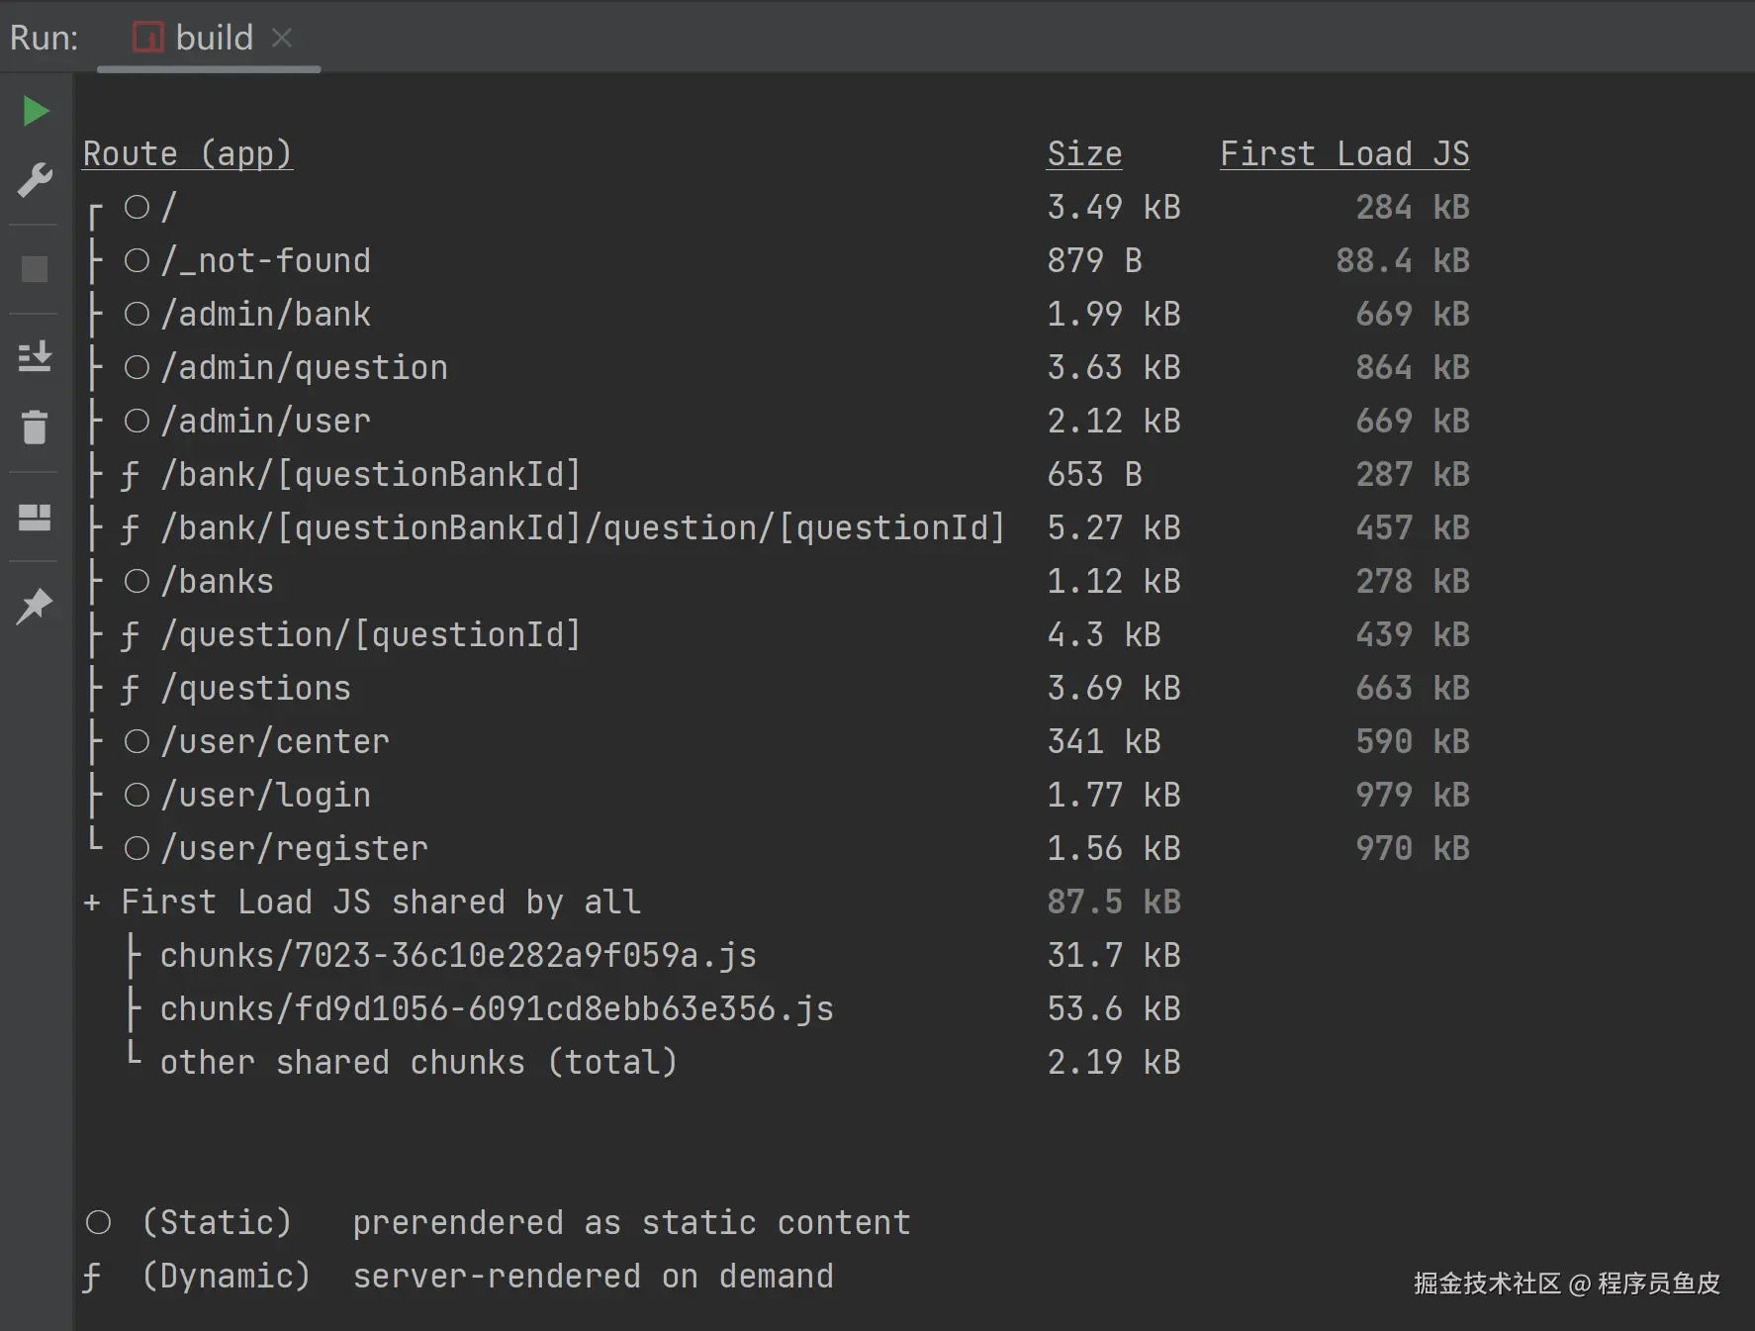Pin the tab with the pin icon
Viewport: 1755px width, 1331px height.
point(36,606)
